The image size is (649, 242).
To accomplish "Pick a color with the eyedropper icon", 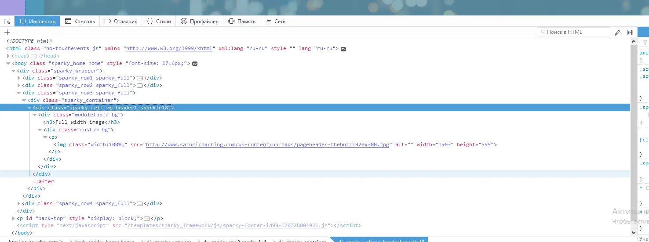I will (618, 32).
